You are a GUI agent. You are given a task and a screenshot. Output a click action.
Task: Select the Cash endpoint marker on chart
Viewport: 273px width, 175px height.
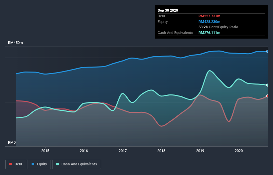click(x=267, y=85)
